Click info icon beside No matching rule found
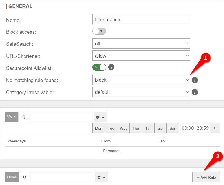The image size is (224, 185). [195, 80]
